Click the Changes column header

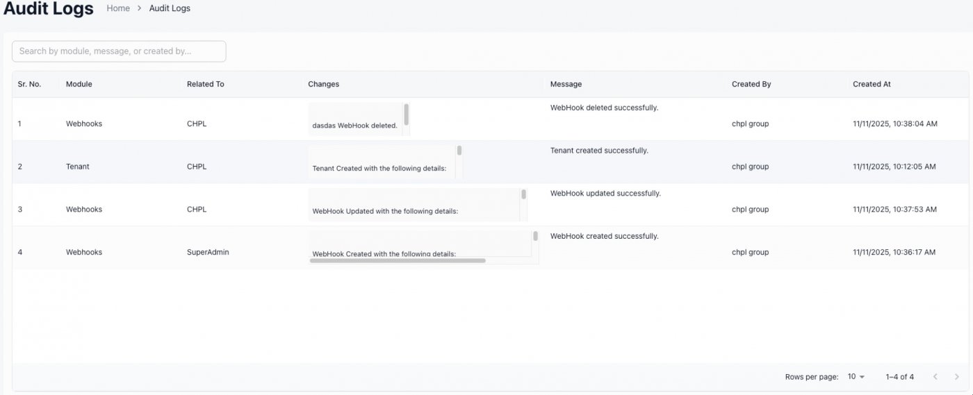(324, 84)
